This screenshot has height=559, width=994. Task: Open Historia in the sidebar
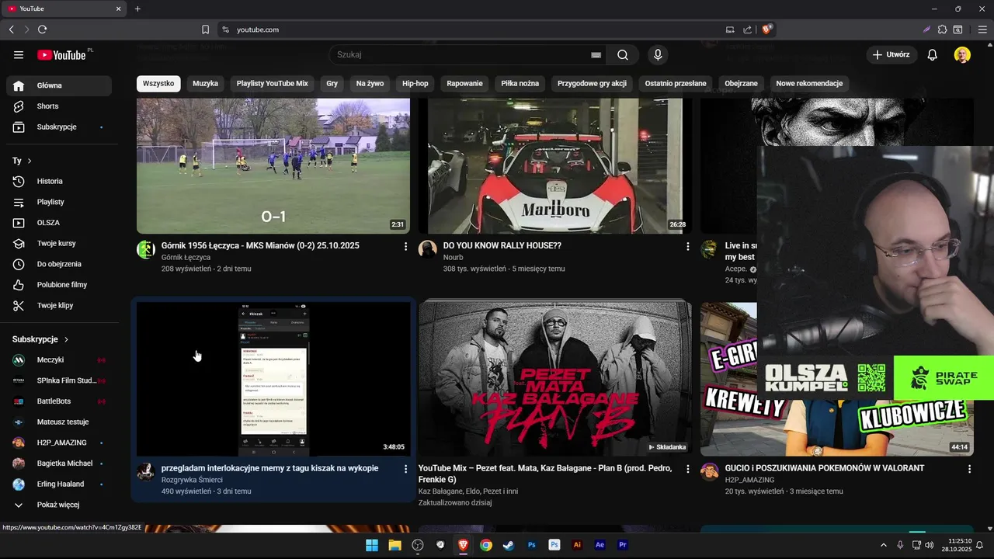pyautogui.click(x=59, y=181)
